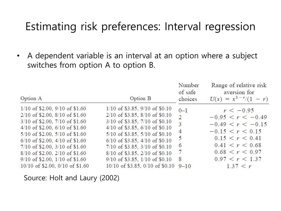Click Option B entry '6/10 of $3.85, 4/10 of $0.10'
281x211 pixels.
click(x=139, y=140)
